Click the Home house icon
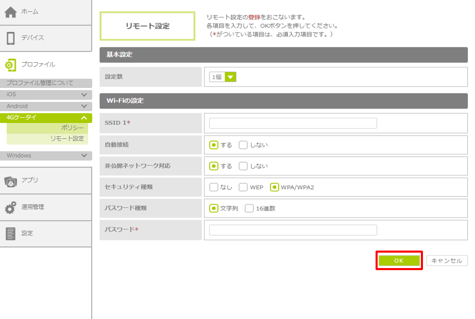Viewport: 475px width, 319px height. pos(11,12)
